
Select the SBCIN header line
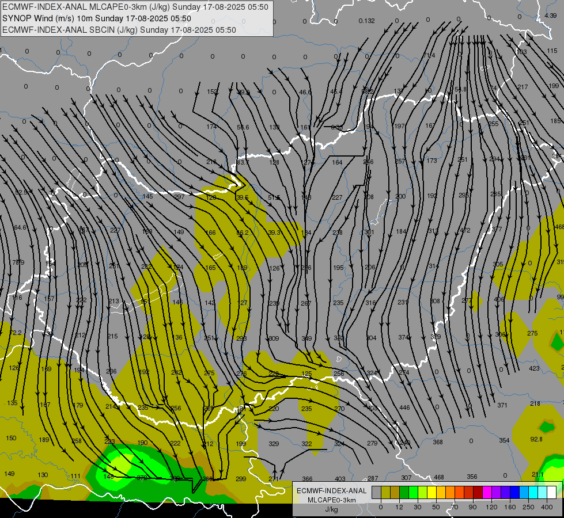119,30
